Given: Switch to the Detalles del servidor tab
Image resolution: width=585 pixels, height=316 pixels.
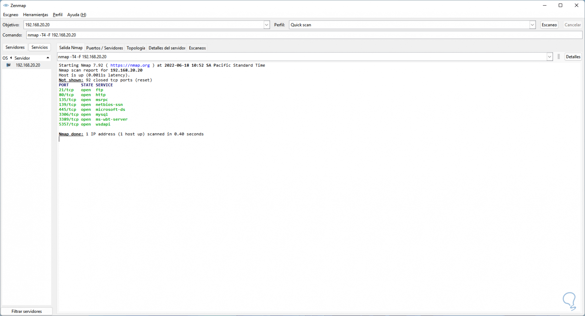Looking at the screenshot, I should [167, 48].
